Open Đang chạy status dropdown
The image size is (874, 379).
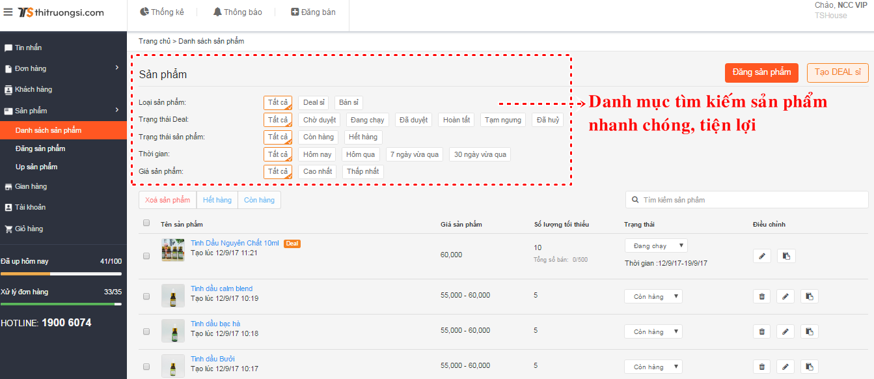click(656, 246)
